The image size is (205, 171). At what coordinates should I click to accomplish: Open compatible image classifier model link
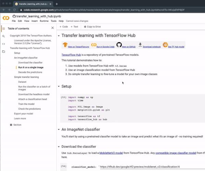coord(176,153)
